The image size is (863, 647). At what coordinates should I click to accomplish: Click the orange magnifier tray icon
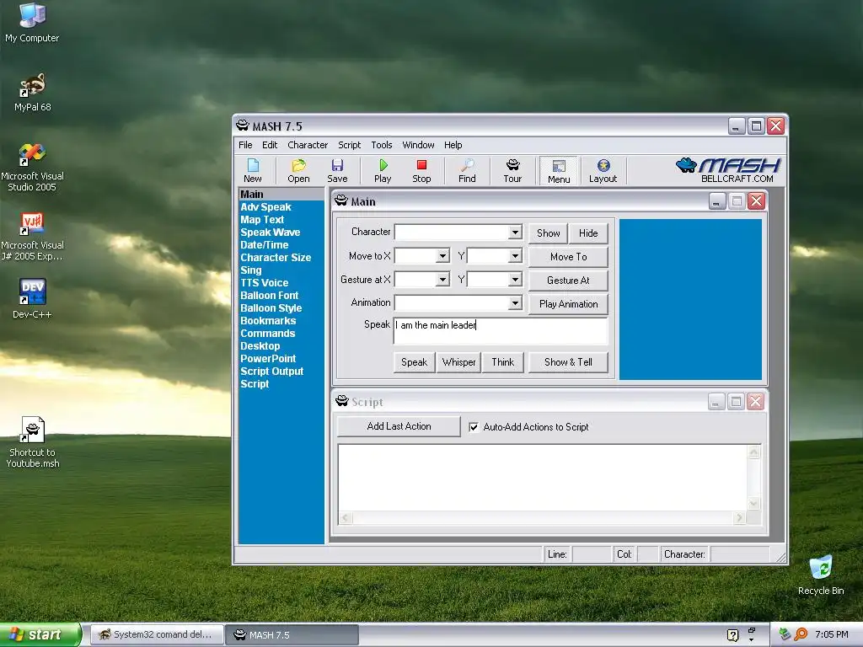801,634
